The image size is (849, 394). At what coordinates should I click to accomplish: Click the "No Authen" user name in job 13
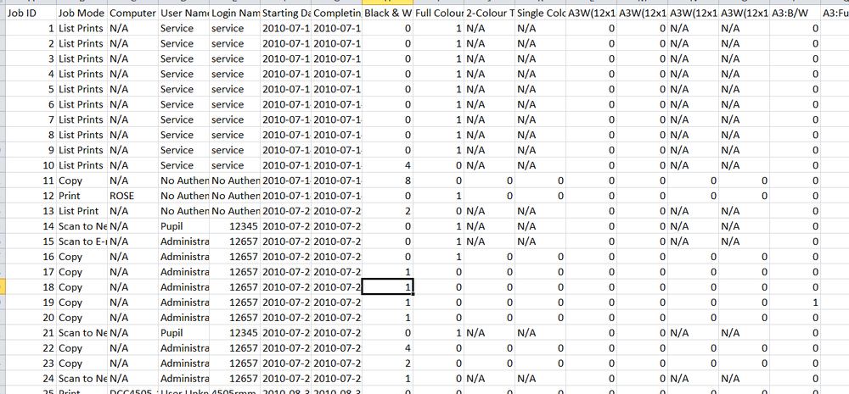coord(183,211)
